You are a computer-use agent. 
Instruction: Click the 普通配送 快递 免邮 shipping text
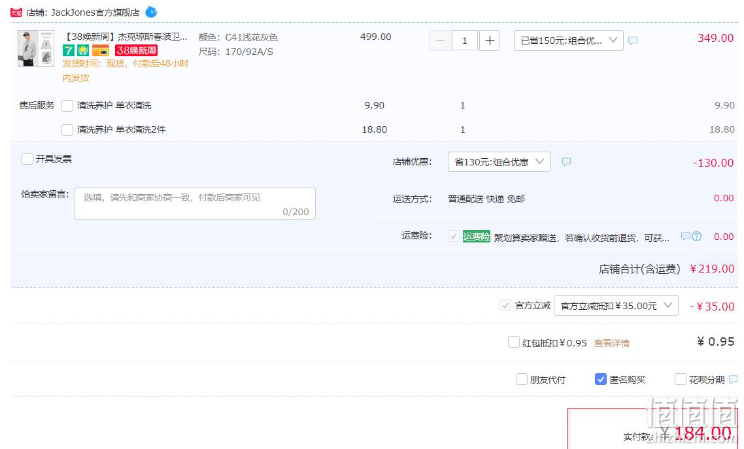486,199
